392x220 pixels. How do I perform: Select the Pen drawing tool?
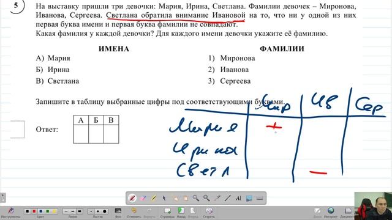(x=132, y=198)
